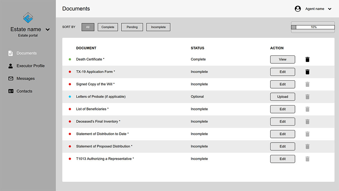View the Death Certificate document
Viewport: 339px width, 191px height.
[x=282, y=59]
